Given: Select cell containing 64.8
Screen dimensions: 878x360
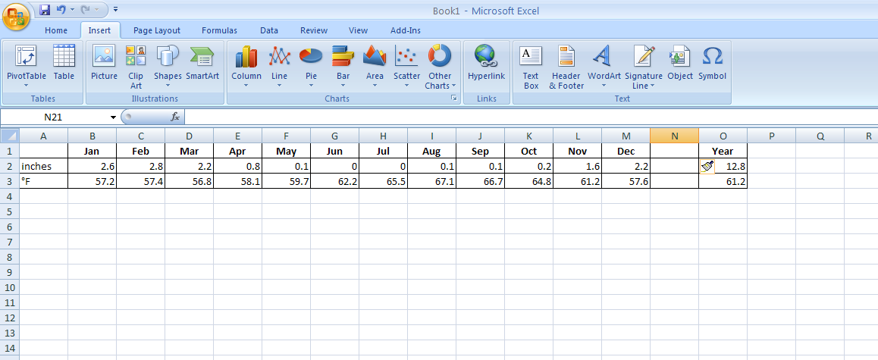Looking at the screenshot, I should [x=528, y=181].
